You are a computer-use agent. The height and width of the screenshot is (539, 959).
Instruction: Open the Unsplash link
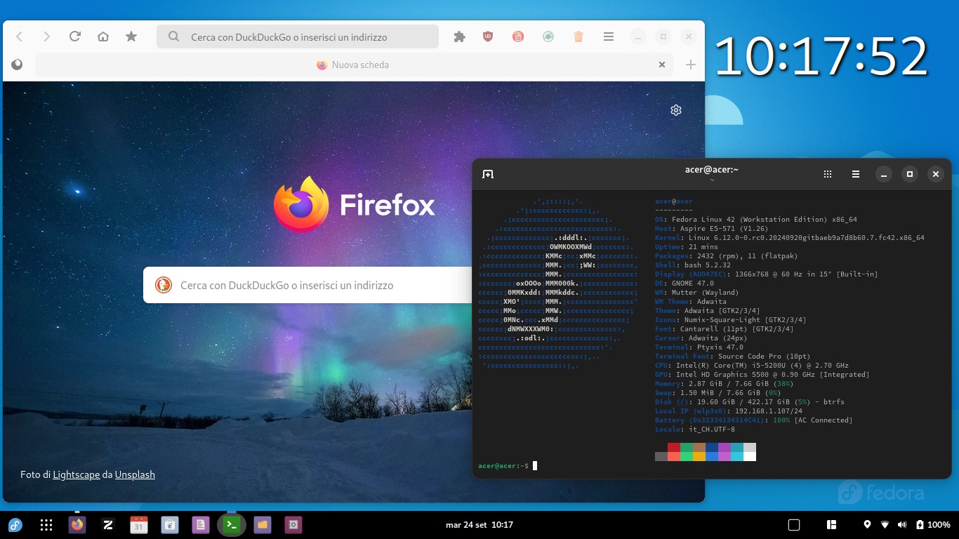coord(135,474)
